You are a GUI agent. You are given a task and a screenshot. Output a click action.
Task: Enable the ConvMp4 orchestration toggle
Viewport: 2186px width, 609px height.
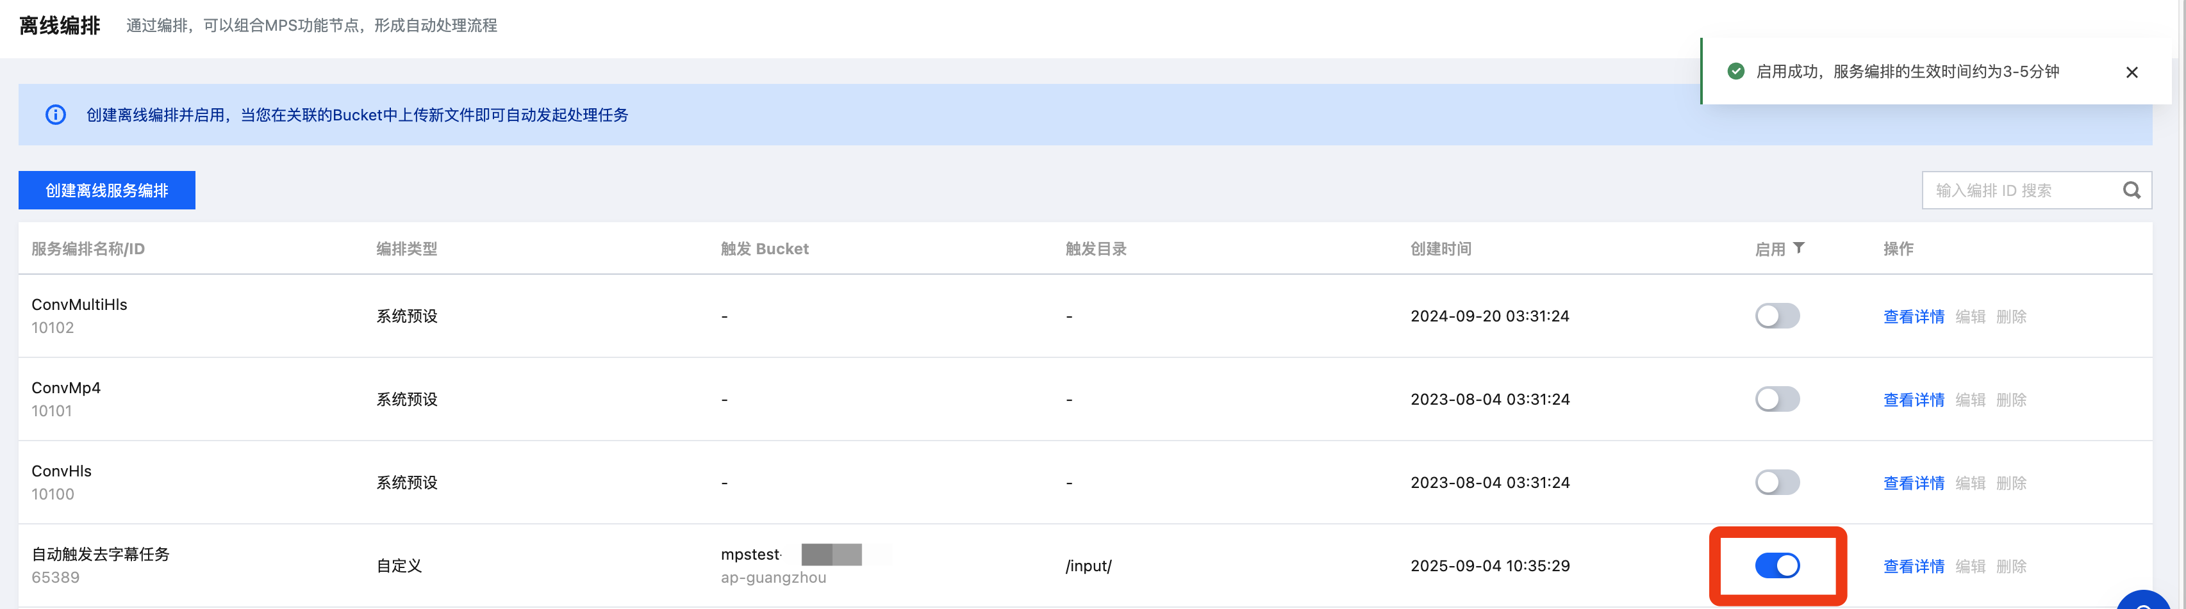(x=1777, y=399)
